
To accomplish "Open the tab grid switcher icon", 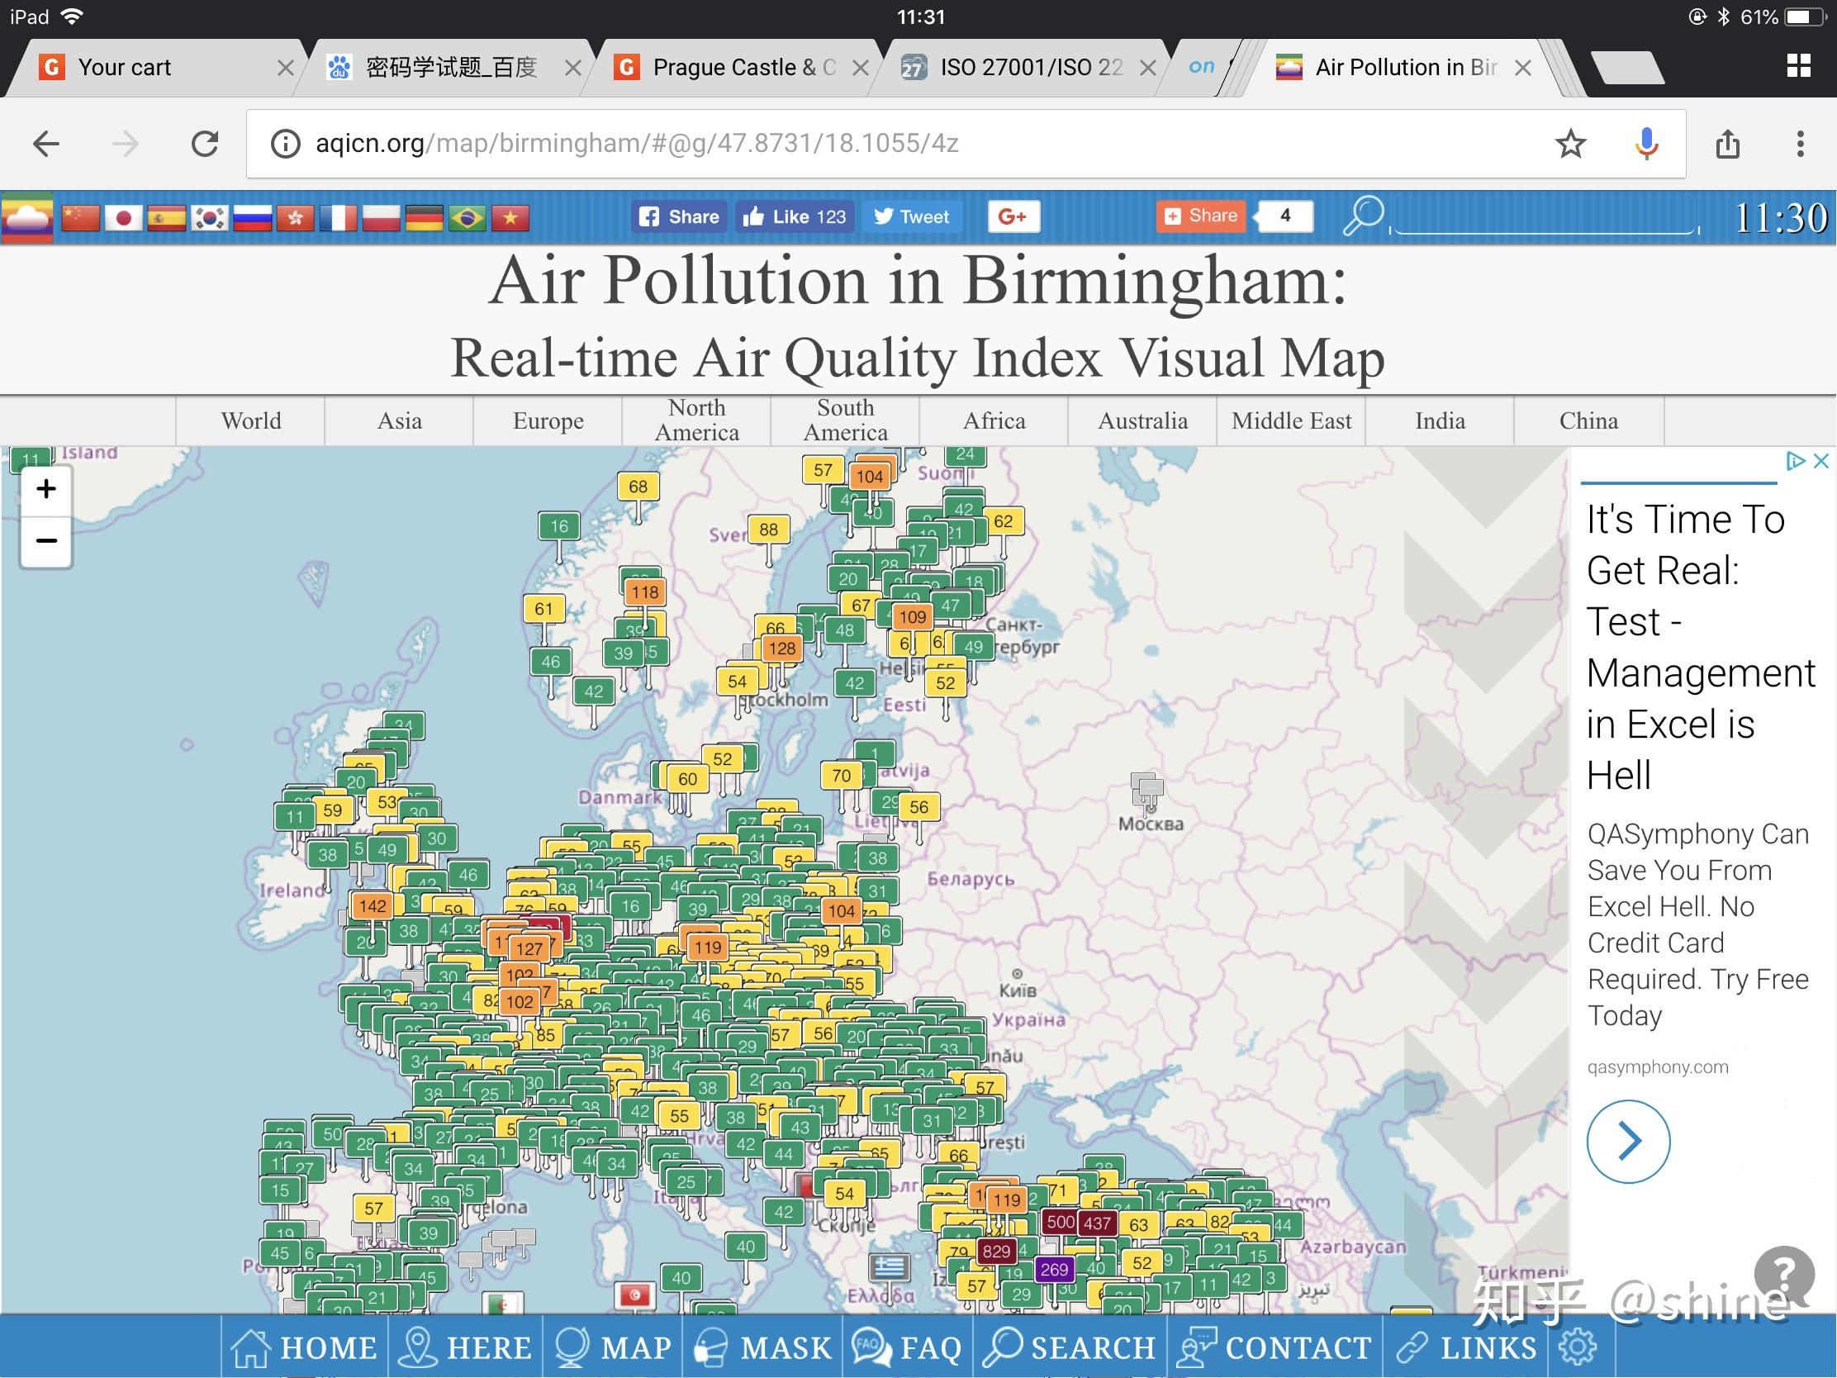I will click(x=1798, y=65).
